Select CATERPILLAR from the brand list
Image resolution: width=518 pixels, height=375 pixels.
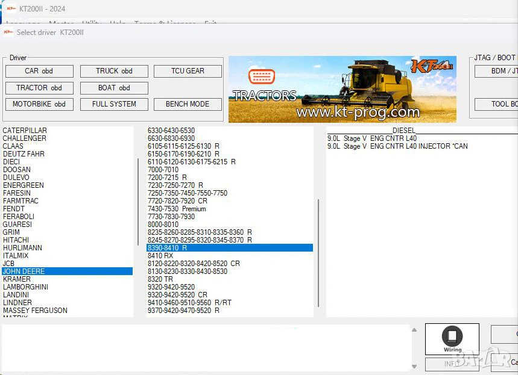(25, 131)
